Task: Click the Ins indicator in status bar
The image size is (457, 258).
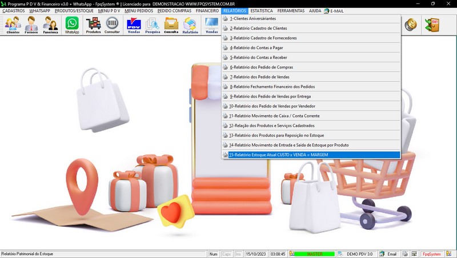Action: pyautogui.click(x=238, y=254)
